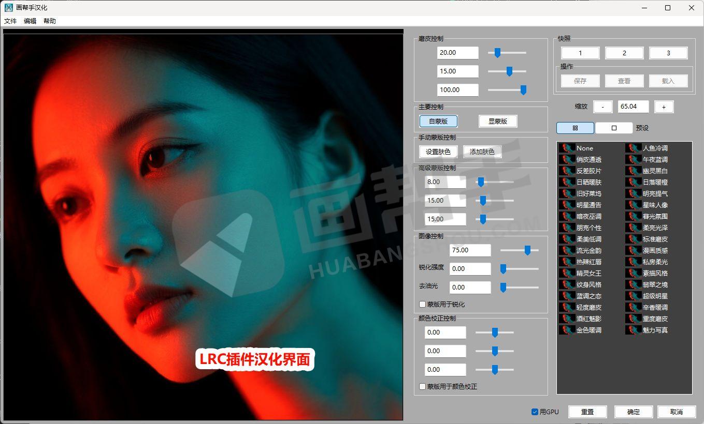The height and width of the screenshot is (424, 704).
Task: Click the 查看 snapshot button
Action: tap(624, 81)
